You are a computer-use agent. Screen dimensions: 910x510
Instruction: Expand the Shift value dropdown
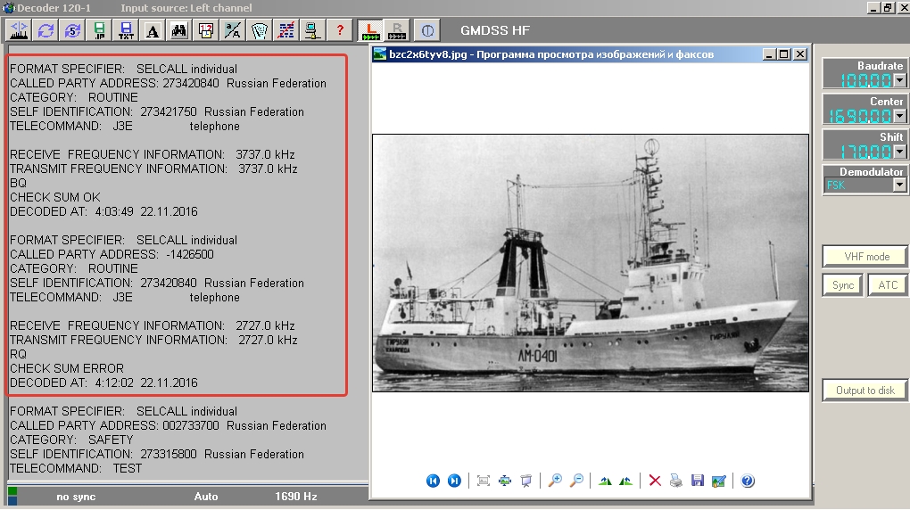point(899,152)
